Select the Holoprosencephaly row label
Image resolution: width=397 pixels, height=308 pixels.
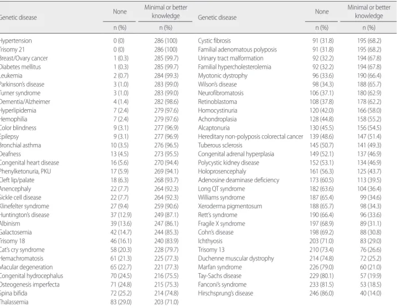pos(222,171)
